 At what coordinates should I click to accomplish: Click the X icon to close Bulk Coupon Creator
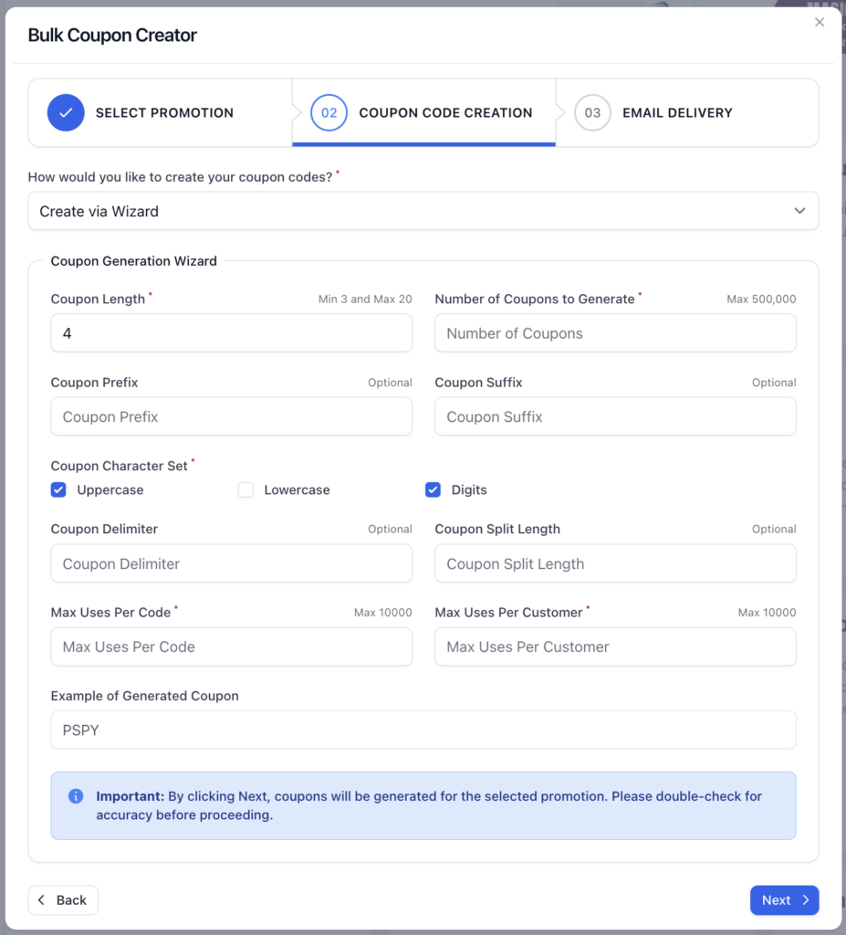pyautogui.click(x=819, y=22)
